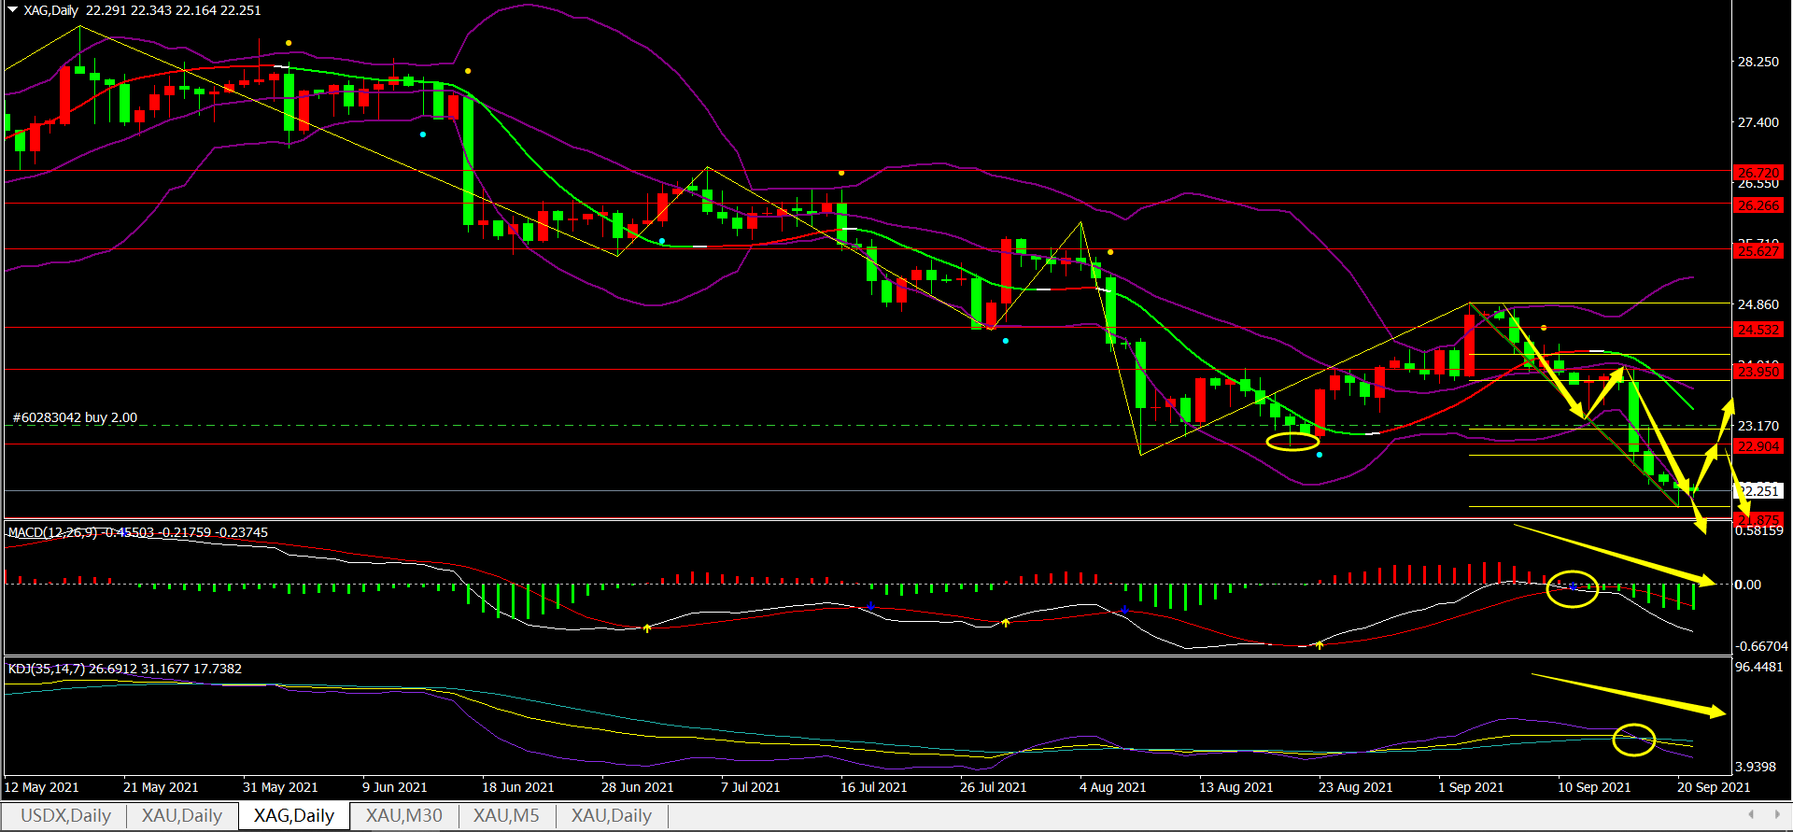Open the chart dropdown triangle beside XAG,Daily title
This screenshot has width=1793, height=832.
13,10
